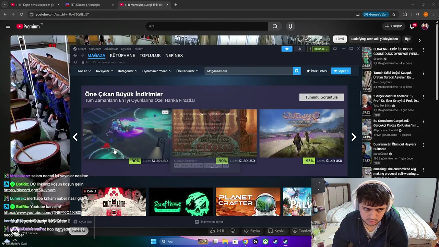The width and height of the screenshot is (439, 247).
Task: Open the Görünüm menu in Steam
Action: 95,49
